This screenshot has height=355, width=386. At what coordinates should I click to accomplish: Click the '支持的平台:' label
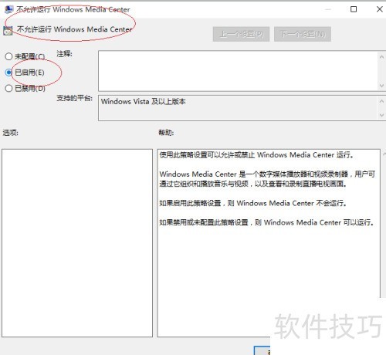coord(74,98)
